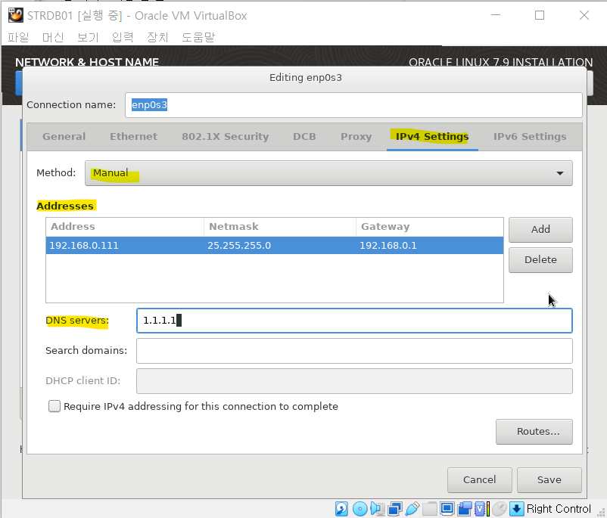Click the Add address button
This screenshot has width=607, height=518.
click(x=540, y=229)
